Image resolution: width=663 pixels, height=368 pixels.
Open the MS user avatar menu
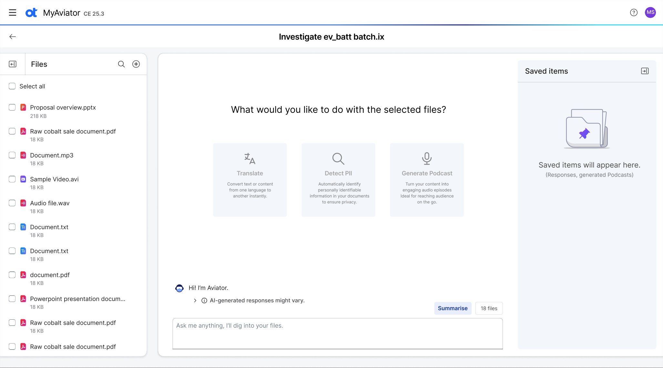(x=650, y=12)
